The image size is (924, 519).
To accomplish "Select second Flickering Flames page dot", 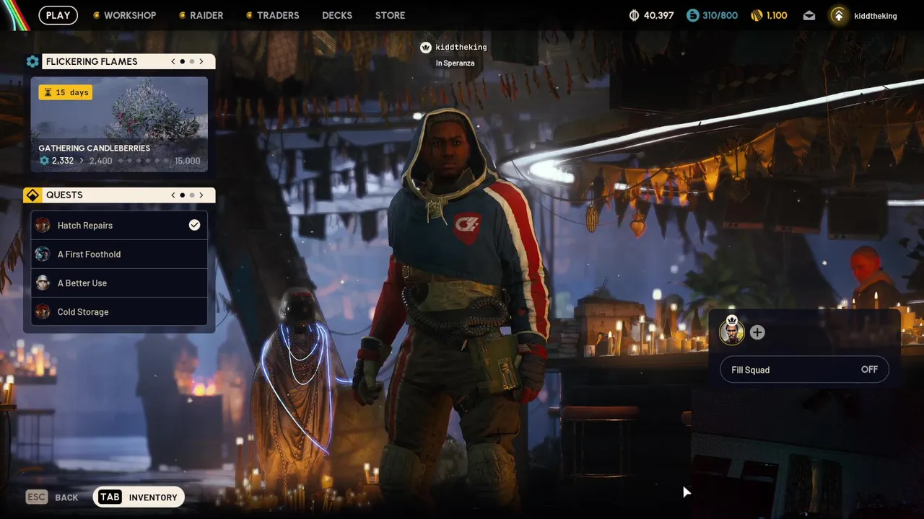I will coord(191,61).
